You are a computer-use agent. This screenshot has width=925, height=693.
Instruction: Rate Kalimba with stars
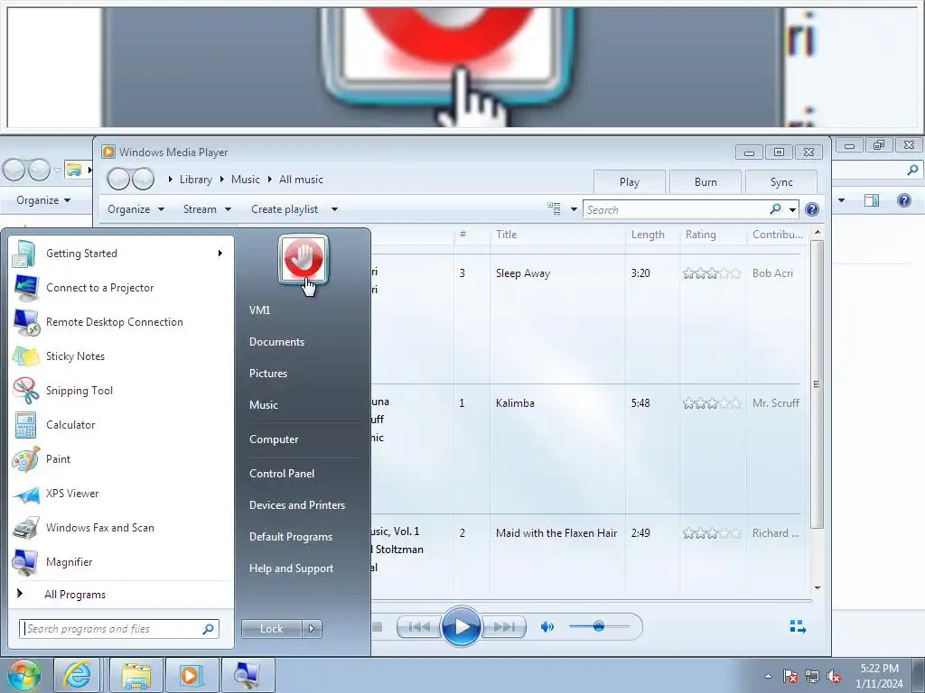(712, 403)
